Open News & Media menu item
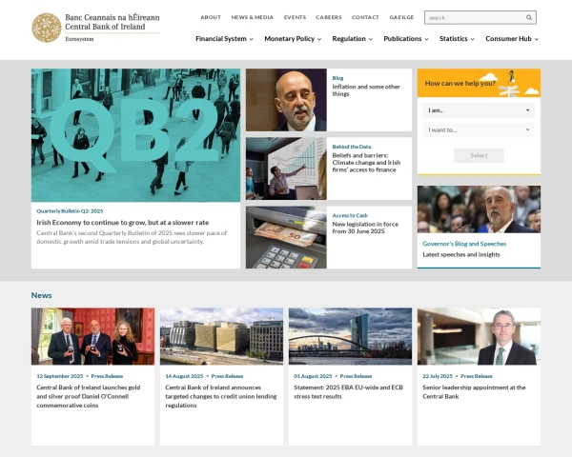The width and height of the screenshot is (572, 457). (252, 17)
